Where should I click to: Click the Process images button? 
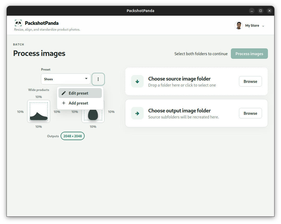coord(249,54)
